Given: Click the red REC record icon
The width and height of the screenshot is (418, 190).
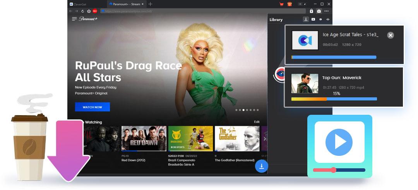Looking at the screenshot, I should (x=95, y=11).
